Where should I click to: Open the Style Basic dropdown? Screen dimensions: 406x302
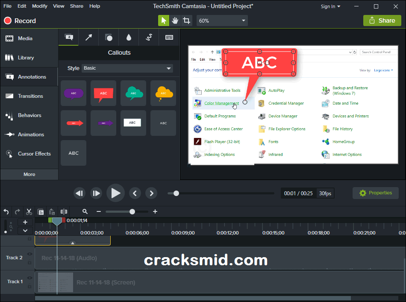pyautogui.click(x=127, y=68)
